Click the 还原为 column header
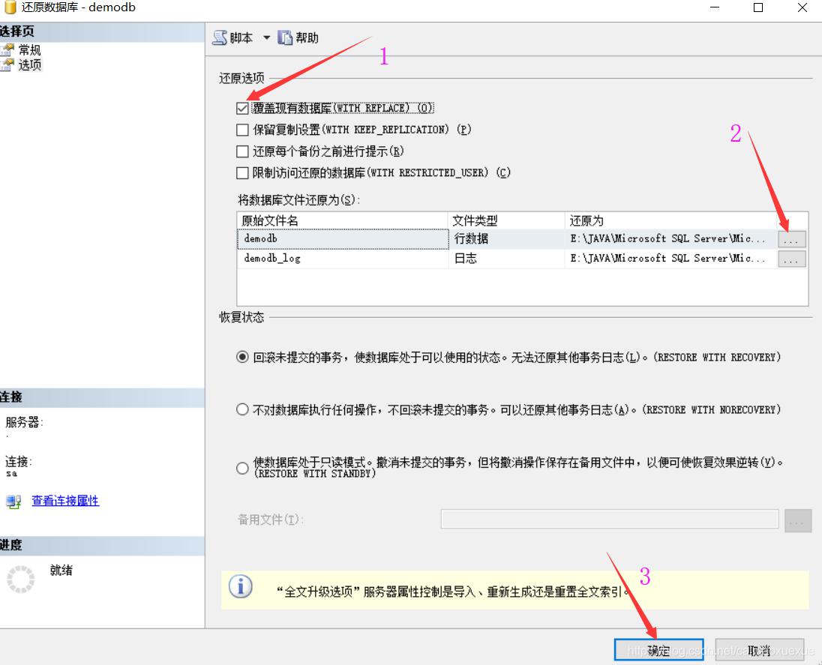The width and height of the screenshot is (822, 665). (671, 220)
